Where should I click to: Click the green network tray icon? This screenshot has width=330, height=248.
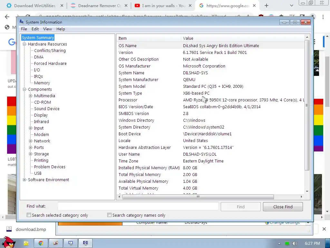click(x=287, y=243)
